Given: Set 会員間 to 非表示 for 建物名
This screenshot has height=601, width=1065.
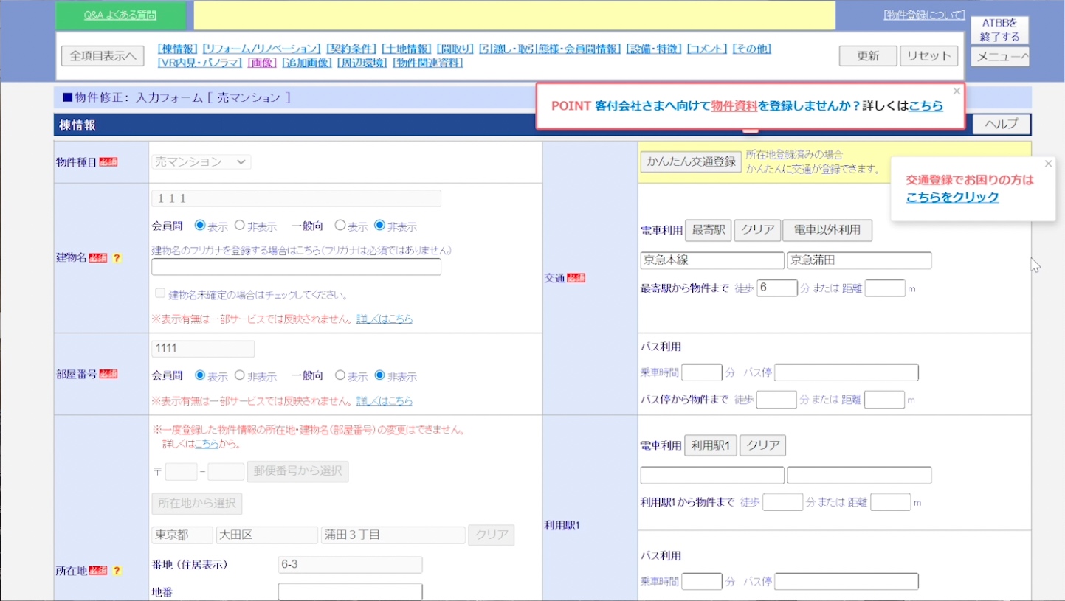Looking at the screenshot, I should [240, 226].
